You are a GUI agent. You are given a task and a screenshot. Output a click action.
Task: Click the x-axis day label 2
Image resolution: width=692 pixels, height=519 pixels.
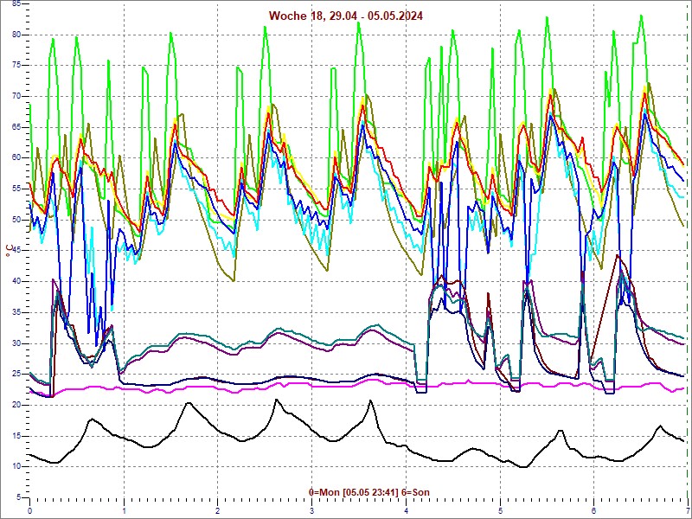(218, 511)
